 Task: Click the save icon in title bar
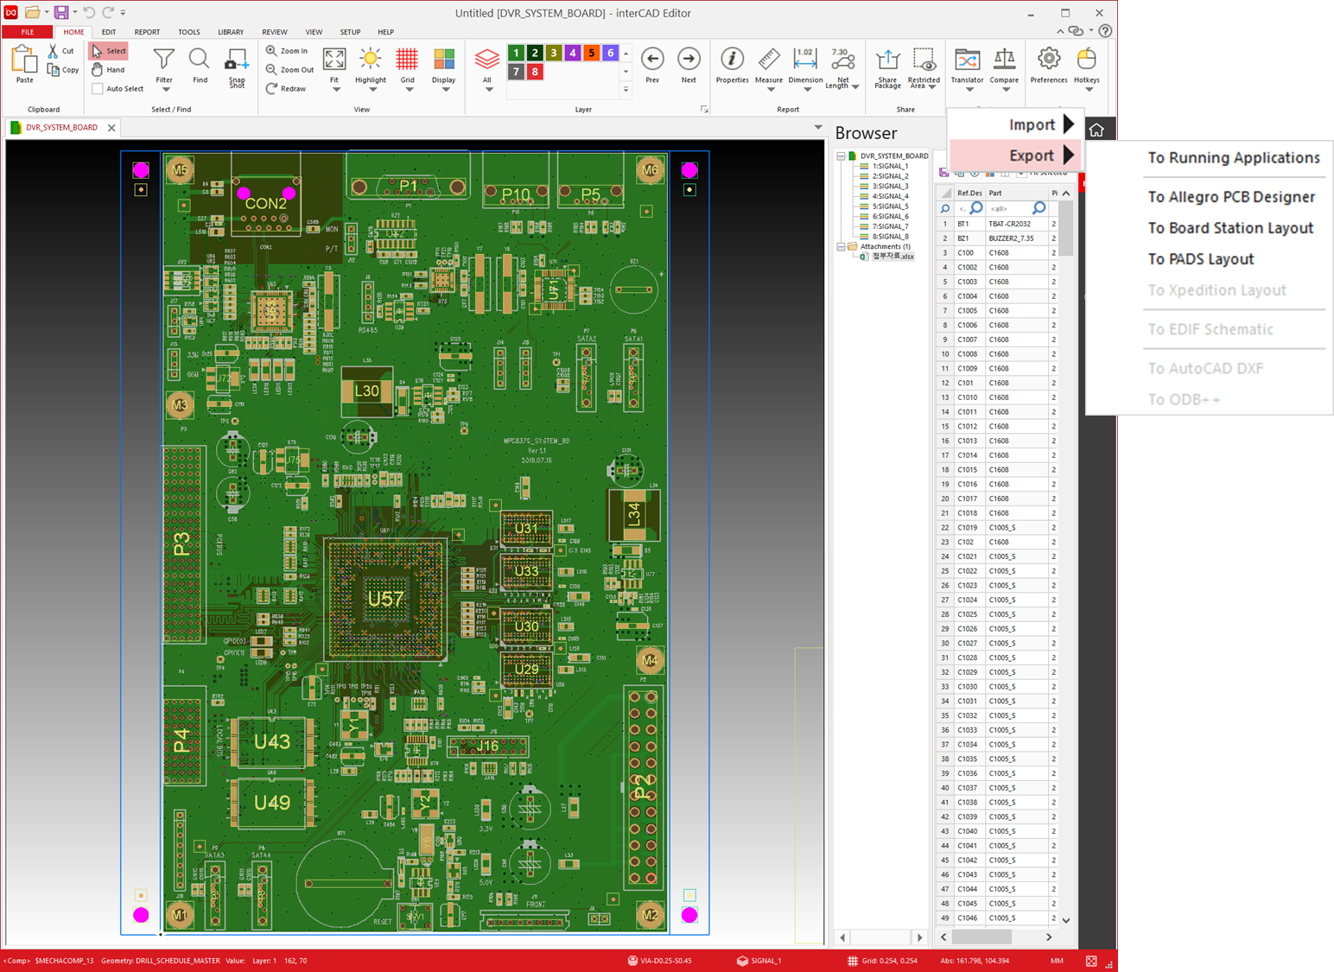tap(61, 12)
